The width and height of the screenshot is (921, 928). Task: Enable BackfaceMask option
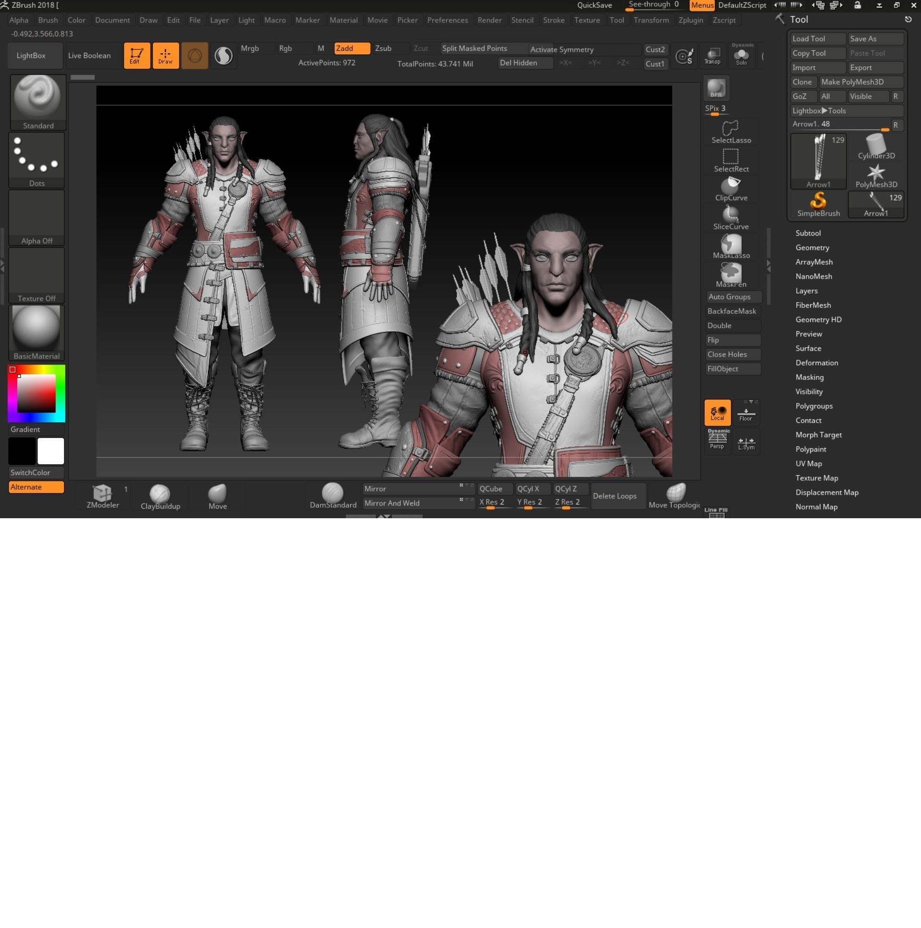[732, 311]
